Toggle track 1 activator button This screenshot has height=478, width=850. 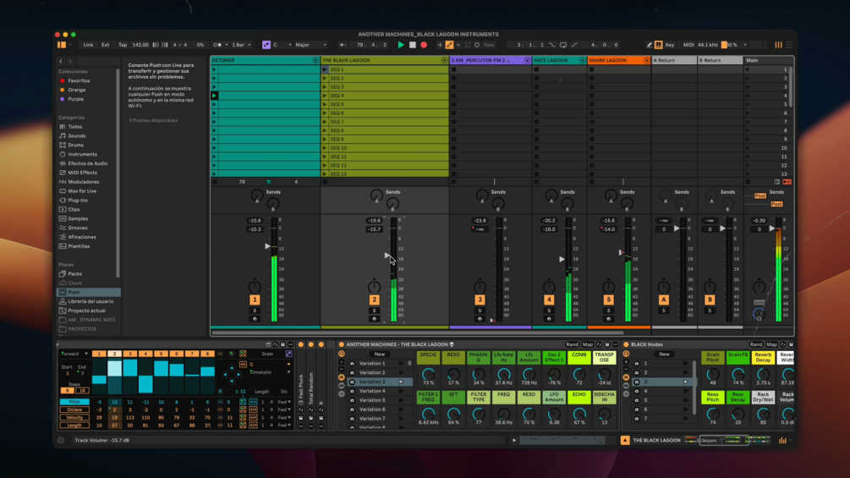coord(255,299)
